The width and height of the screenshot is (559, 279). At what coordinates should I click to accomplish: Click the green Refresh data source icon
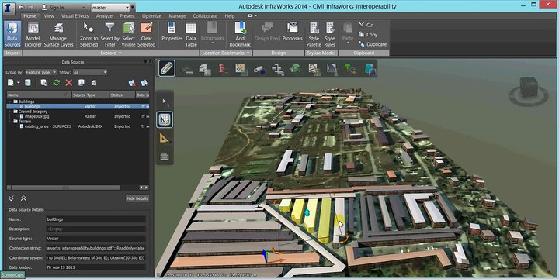(x=57, y=83)
